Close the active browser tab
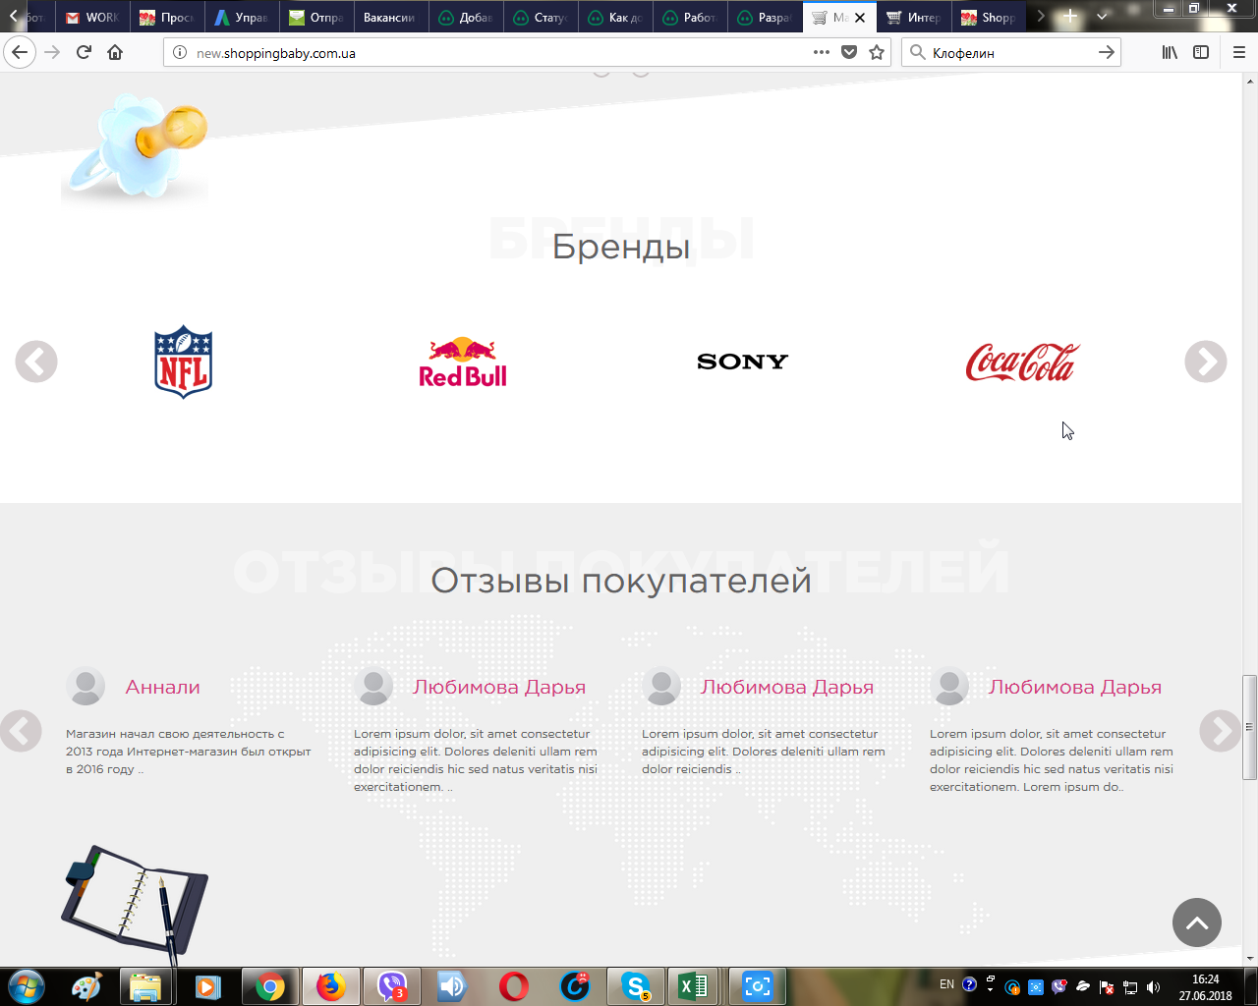1258x1006 pixels. [x=860, y=17]
